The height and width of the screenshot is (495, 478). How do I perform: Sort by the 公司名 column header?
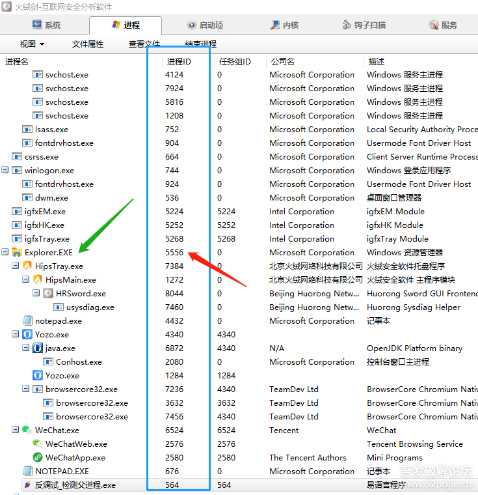283,62
